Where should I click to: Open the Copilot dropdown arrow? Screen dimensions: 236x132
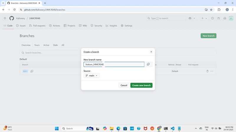pos(194,18)
